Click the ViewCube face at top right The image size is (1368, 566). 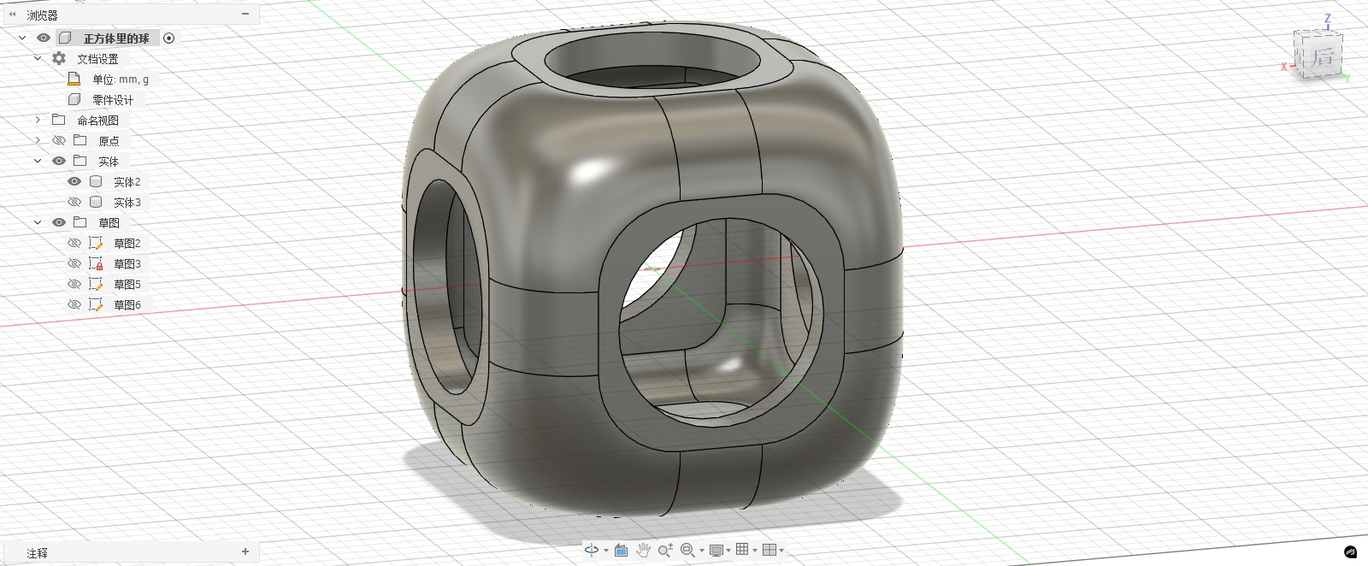(1322, 56)
